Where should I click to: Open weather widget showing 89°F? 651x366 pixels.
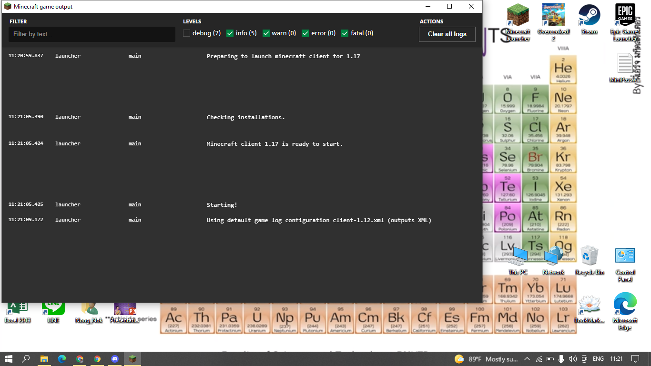tap(486, 359)
